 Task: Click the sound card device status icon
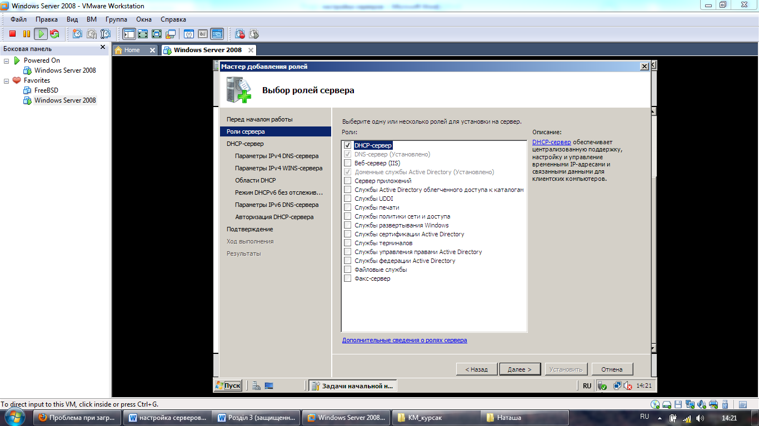702,404
